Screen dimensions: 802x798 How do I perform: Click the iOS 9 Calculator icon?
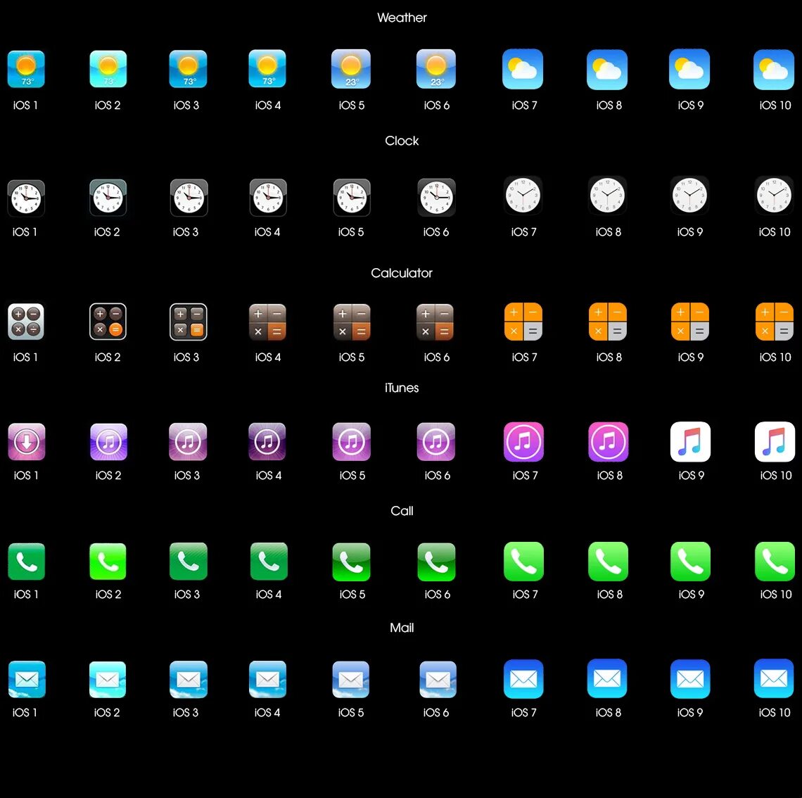tap(690, 322)
